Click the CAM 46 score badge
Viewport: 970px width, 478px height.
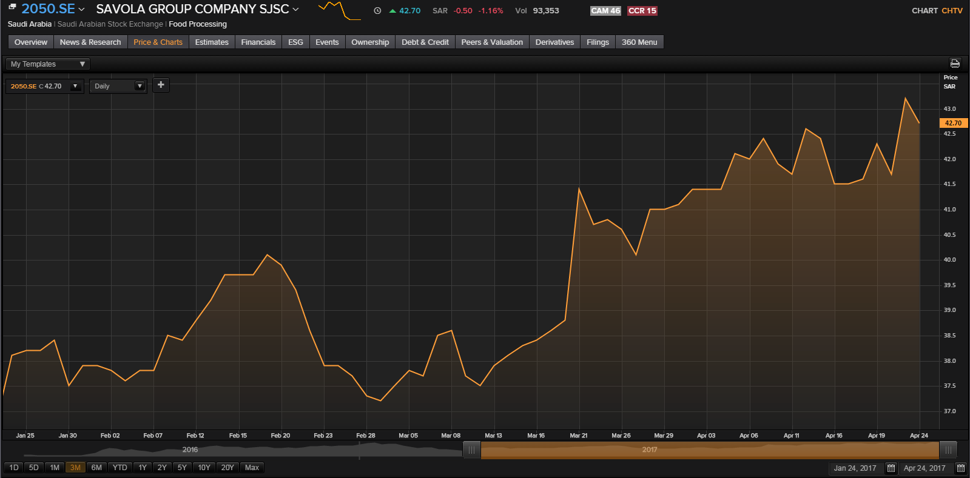[x=605, y=11]
